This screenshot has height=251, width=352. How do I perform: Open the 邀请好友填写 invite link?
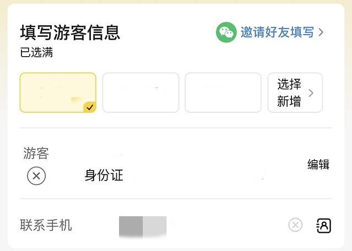point(277,32)
